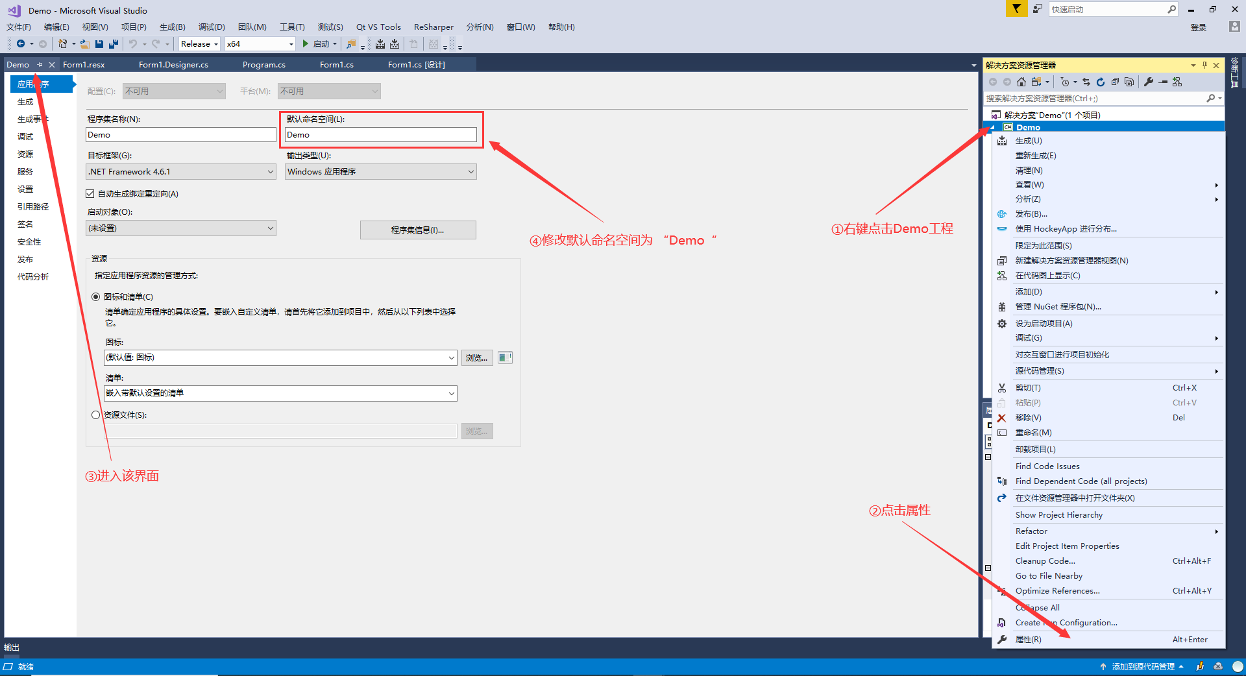Click the Home icon in Solution Explorer
This screenshot has height=676, width=1246.
(x=1021, y=82)
